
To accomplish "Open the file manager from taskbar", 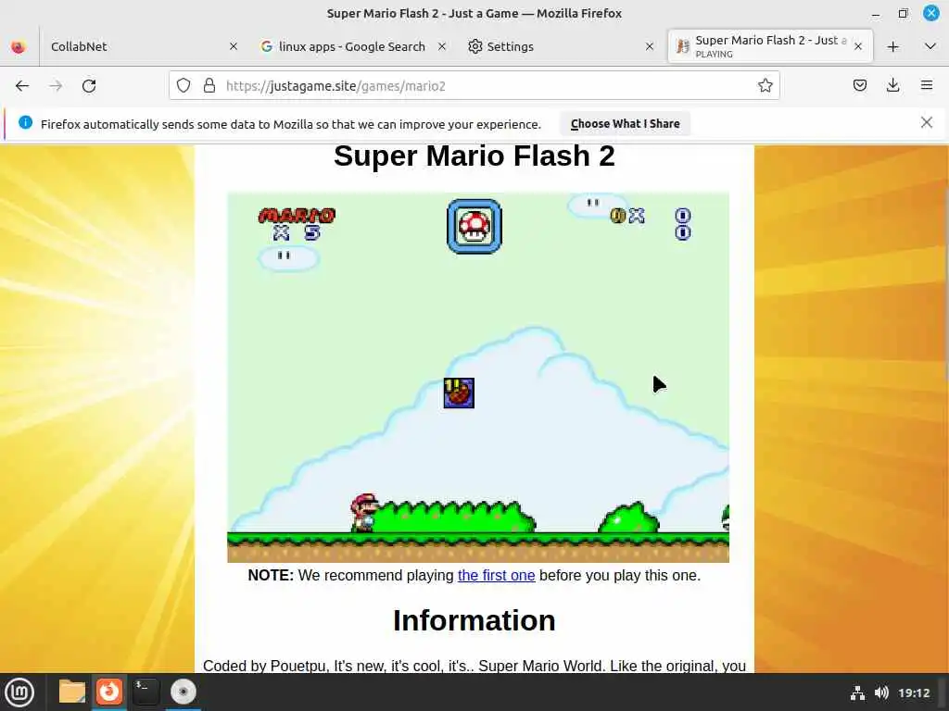I will [x=72, y=692].
